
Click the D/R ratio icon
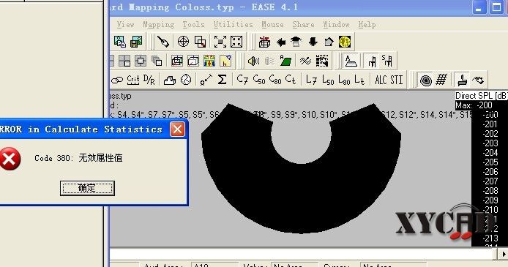[149, 80]
